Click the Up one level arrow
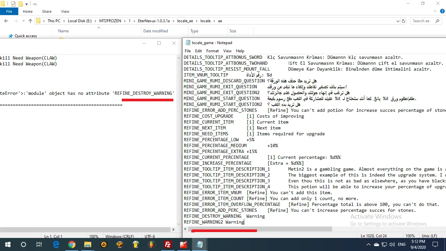 click(30, 21)
